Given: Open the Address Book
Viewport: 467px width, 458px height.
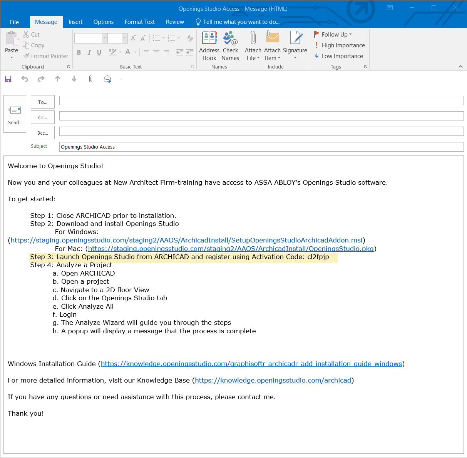Looking at the screenshot, I should [x=209, y=46].
